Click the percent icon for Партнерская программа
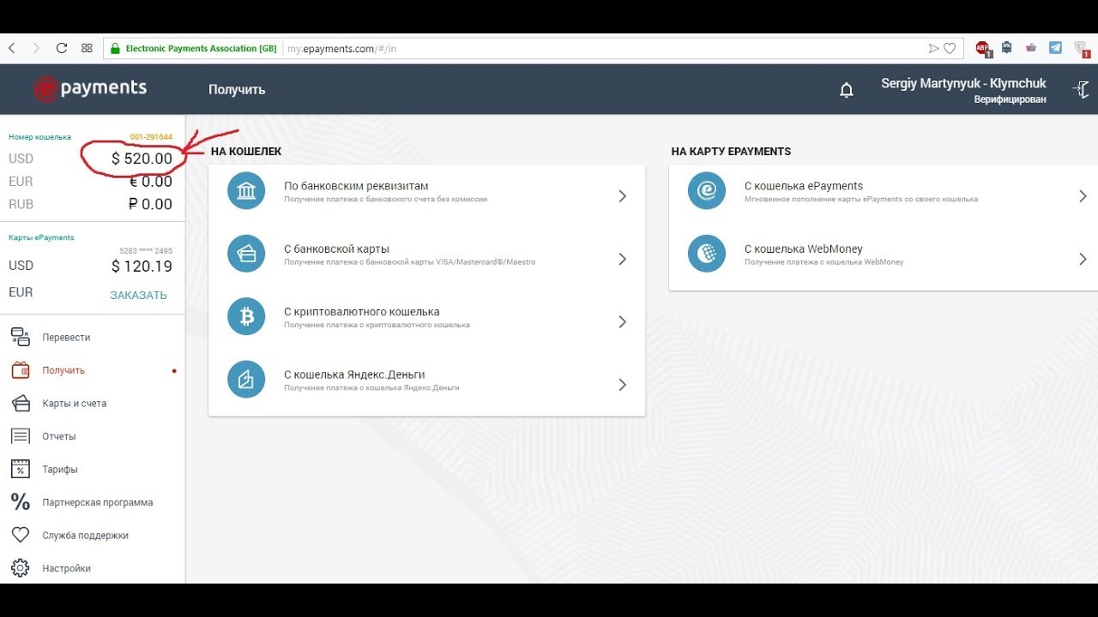 click(21, 502)
